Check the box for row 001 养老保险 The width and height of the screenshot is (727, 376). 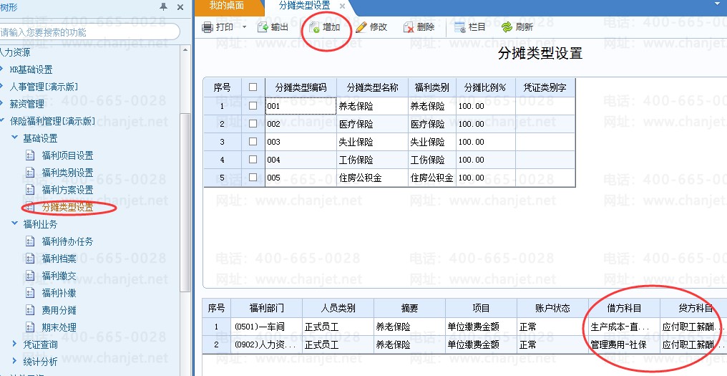click(253, 106)
